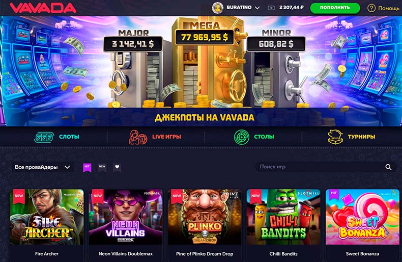Click the roulette tables icon
Viewport: 402px width, 262px height.
pos(242,137)
